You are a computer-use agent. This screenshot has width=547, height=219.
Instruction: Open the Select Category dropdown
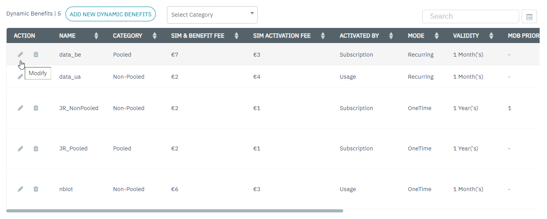point(212,15)
